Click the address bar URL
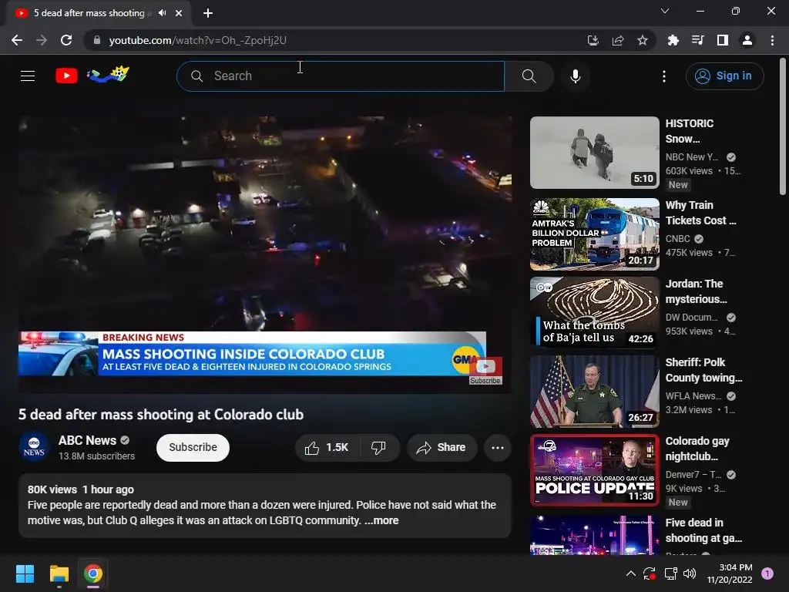Viewport: 789px width, 592px height. [x=198, y=40]
